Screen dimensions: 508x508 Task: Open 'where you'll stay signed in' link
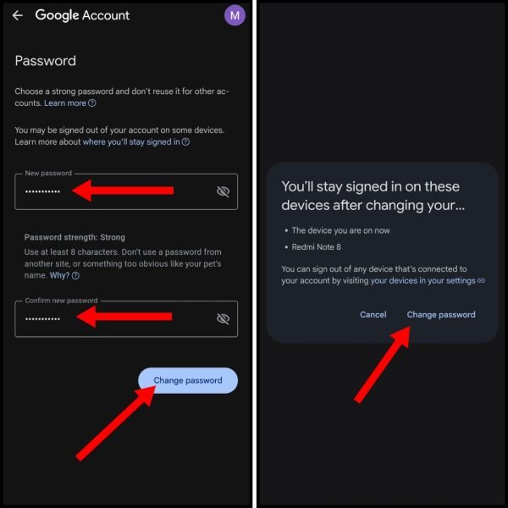[131, 142]
